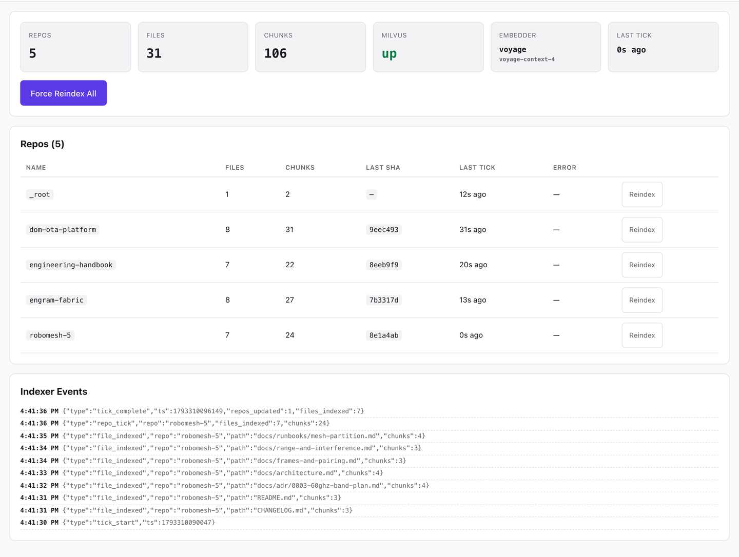Select the engram-fabric repo name
The image size is (739, 557).
point(56,300)
